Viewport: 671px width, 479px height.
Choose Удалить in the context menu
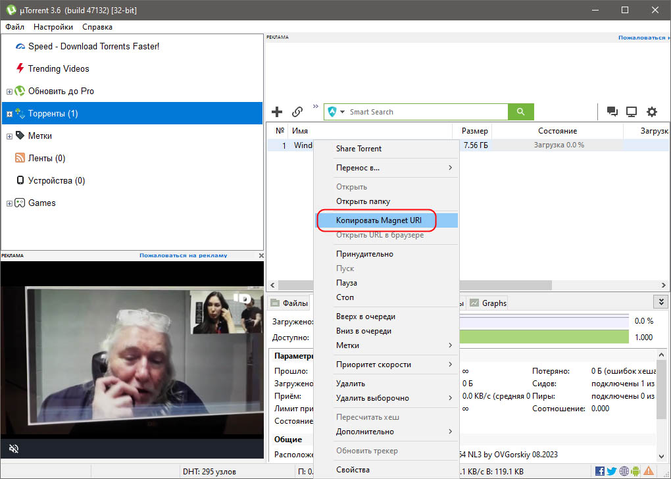[x=386, y=384]
